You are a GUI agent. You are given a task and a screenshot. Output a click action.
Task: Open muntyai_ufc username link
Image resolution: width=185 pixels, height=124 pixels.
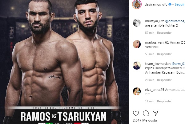point(155,21)
